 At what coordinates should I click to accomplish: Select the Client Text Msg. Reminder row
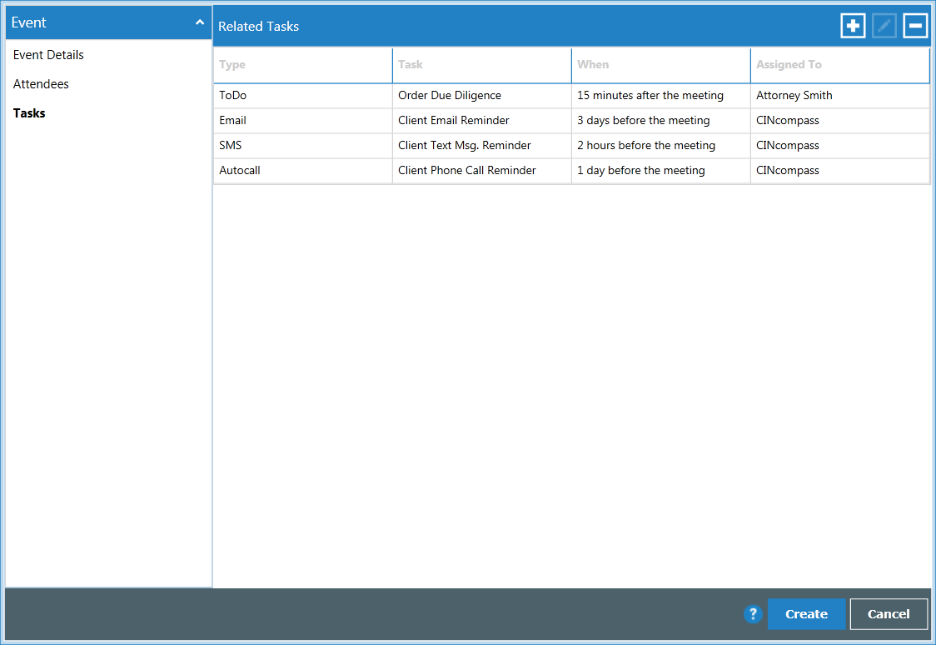(x=464, y=145)
